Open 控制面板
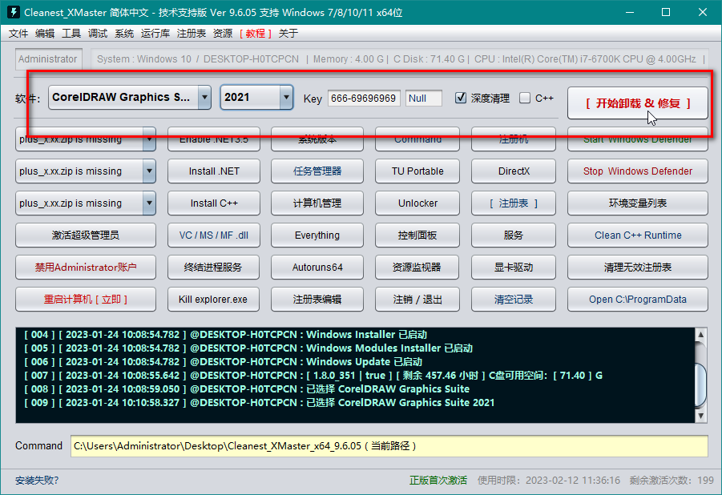The image size is (722, 495). 417,235
